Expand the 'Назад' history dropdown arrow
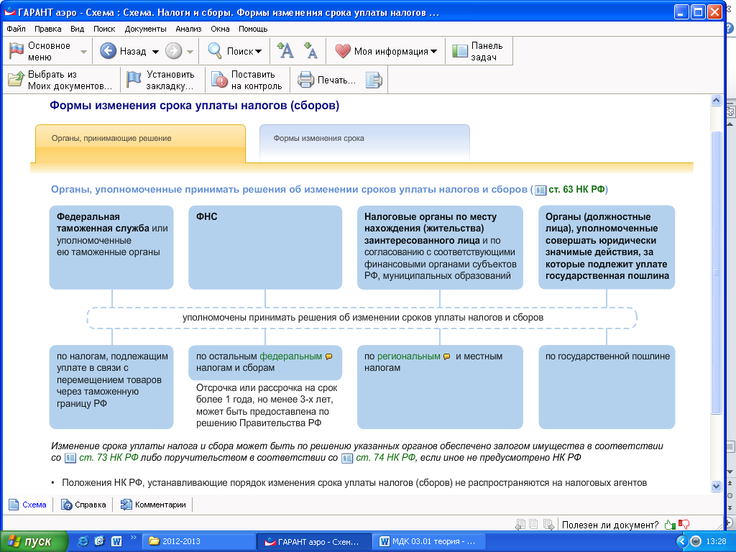 click(155, 52)
